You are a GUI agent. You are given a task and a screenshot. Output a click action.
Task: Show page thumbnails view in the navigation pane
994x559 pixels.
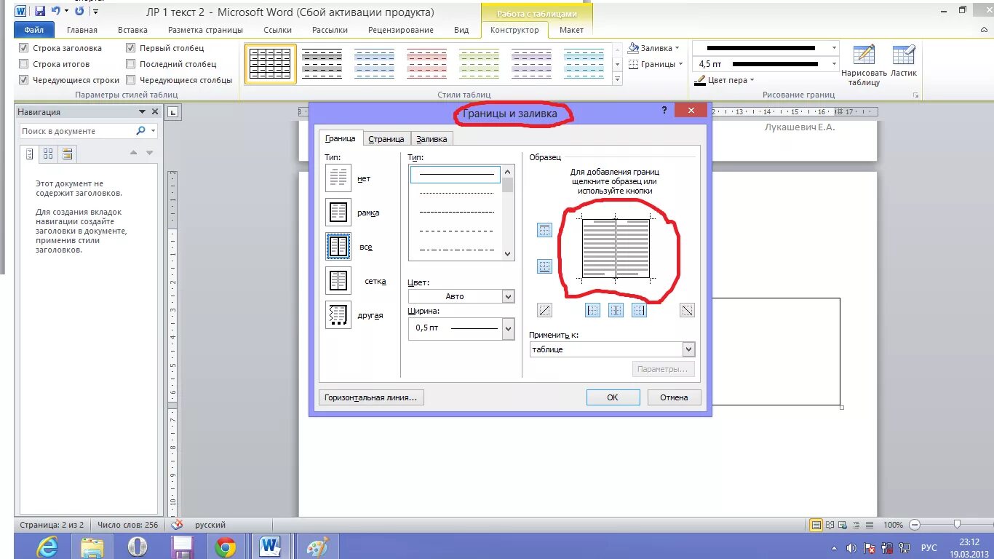click(48, 154)
